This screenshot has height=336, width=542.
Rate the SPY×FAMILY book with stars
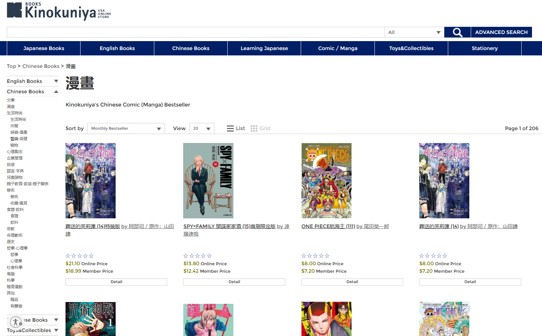tap(197, 256)
